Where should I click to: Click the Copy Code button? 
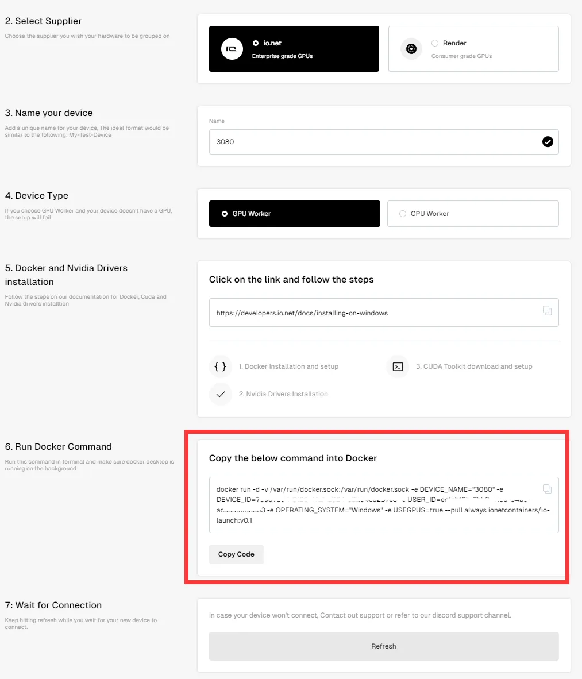coord(236,554)
